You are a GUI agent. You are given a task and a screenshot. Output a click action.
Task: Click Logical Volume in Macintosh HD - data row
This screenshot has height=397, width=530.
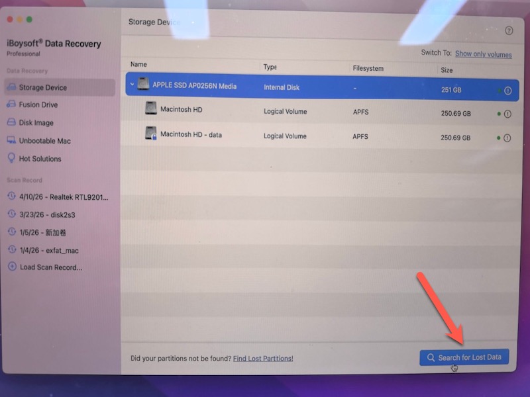pyautogui.click(x=285, y=136)
